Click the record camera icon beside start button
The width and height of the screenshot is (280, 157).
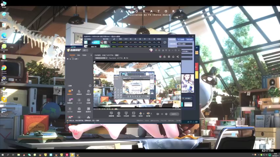pos(158,114)
